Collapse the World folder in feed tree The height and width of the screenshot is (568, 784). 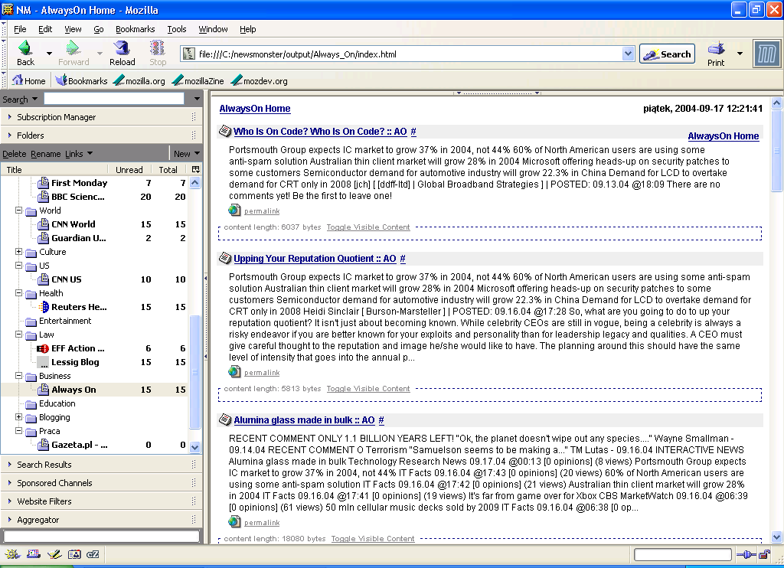point(18,211)
